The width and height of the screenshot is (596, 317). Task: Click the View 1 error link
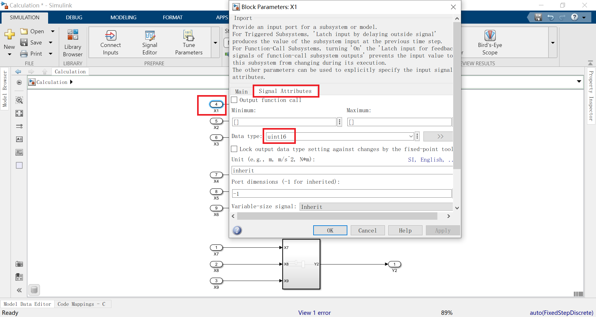point(314,313)
